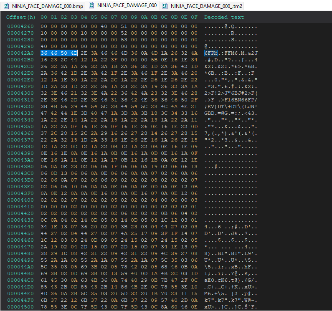This screenshot has width=332, height=311.
Task: Select offset label 00004500
Action: (x=20, y=306)
